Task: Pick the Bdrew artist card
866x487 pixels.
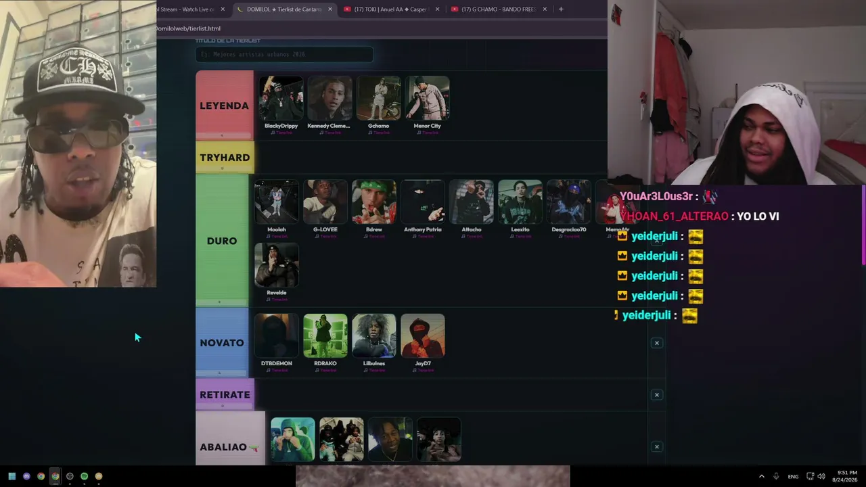Action: tap(373, 208)
